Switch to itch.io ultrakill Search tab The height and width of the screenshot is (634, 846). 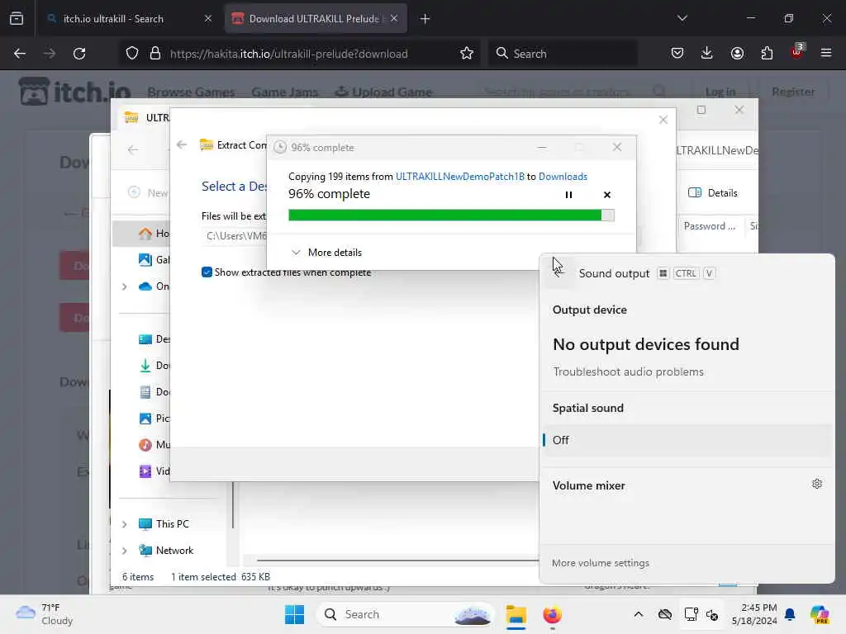click(112, 18)
